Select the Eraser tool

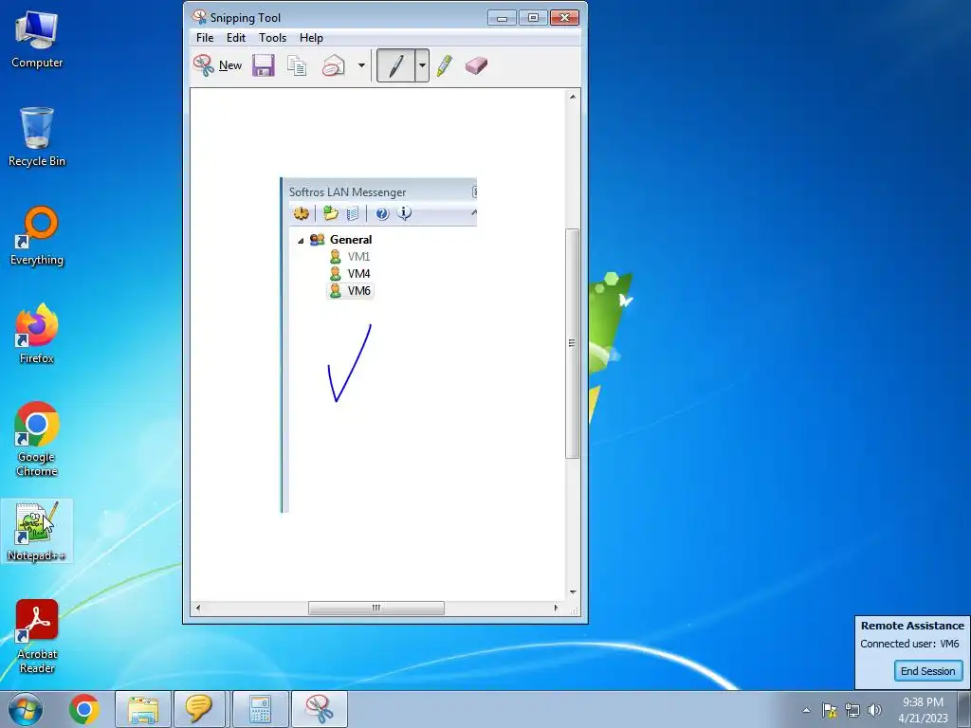point(476,65)
